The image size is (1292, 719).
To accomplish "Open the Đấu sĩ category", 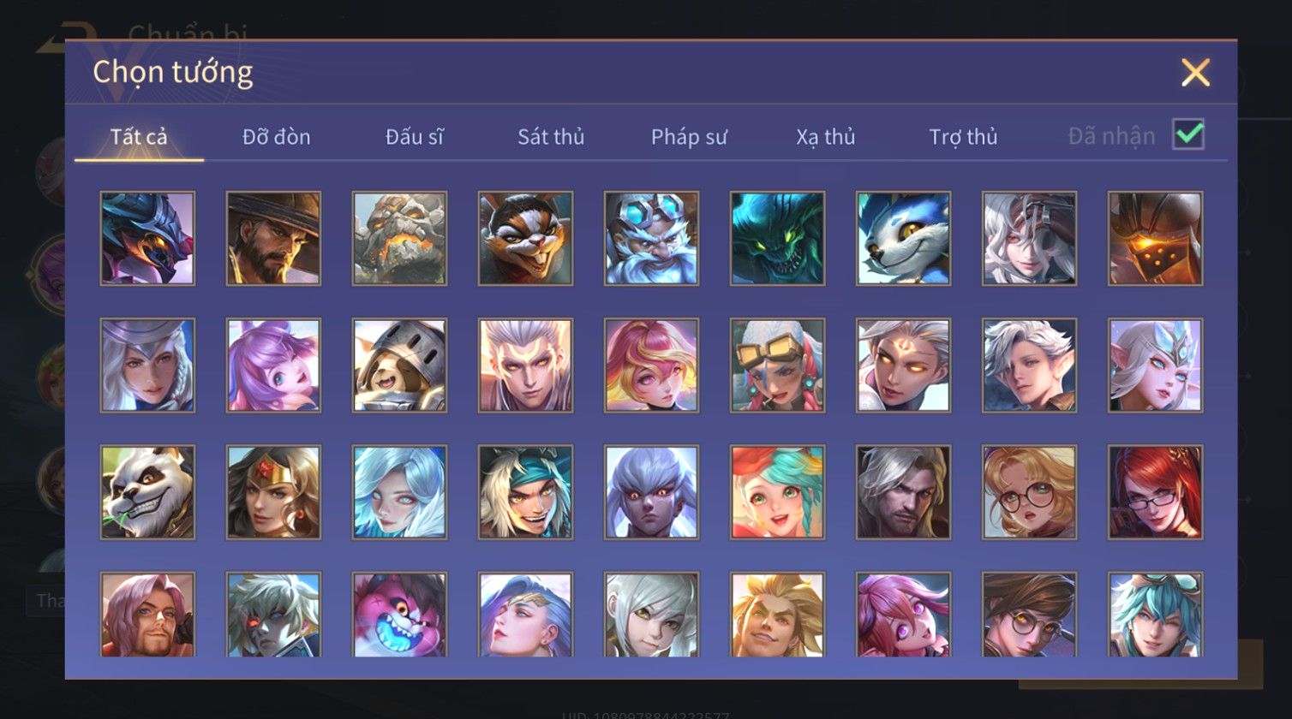I will point(415,137).
